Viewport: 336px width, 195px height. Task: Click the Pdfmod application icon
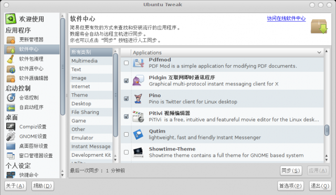[138, 63]
